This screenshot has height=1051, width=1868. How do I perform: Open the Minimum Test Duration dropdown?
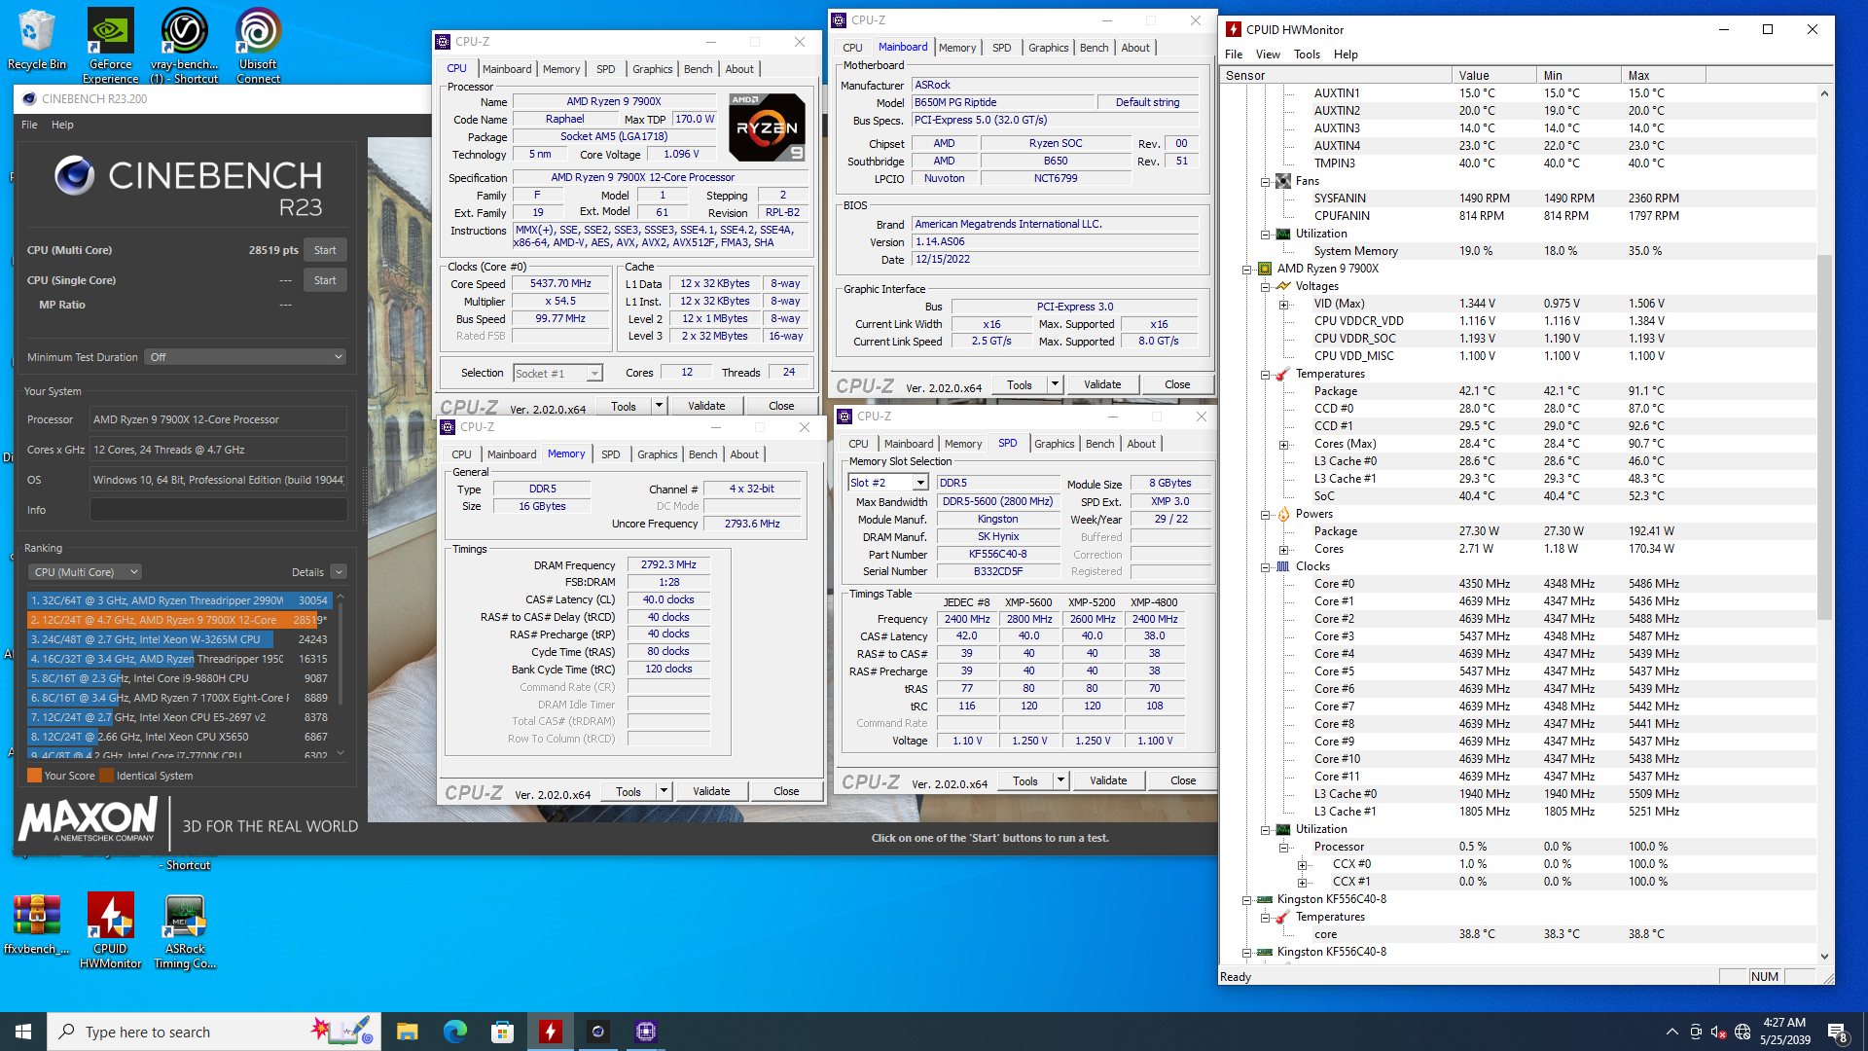[245, 357]
